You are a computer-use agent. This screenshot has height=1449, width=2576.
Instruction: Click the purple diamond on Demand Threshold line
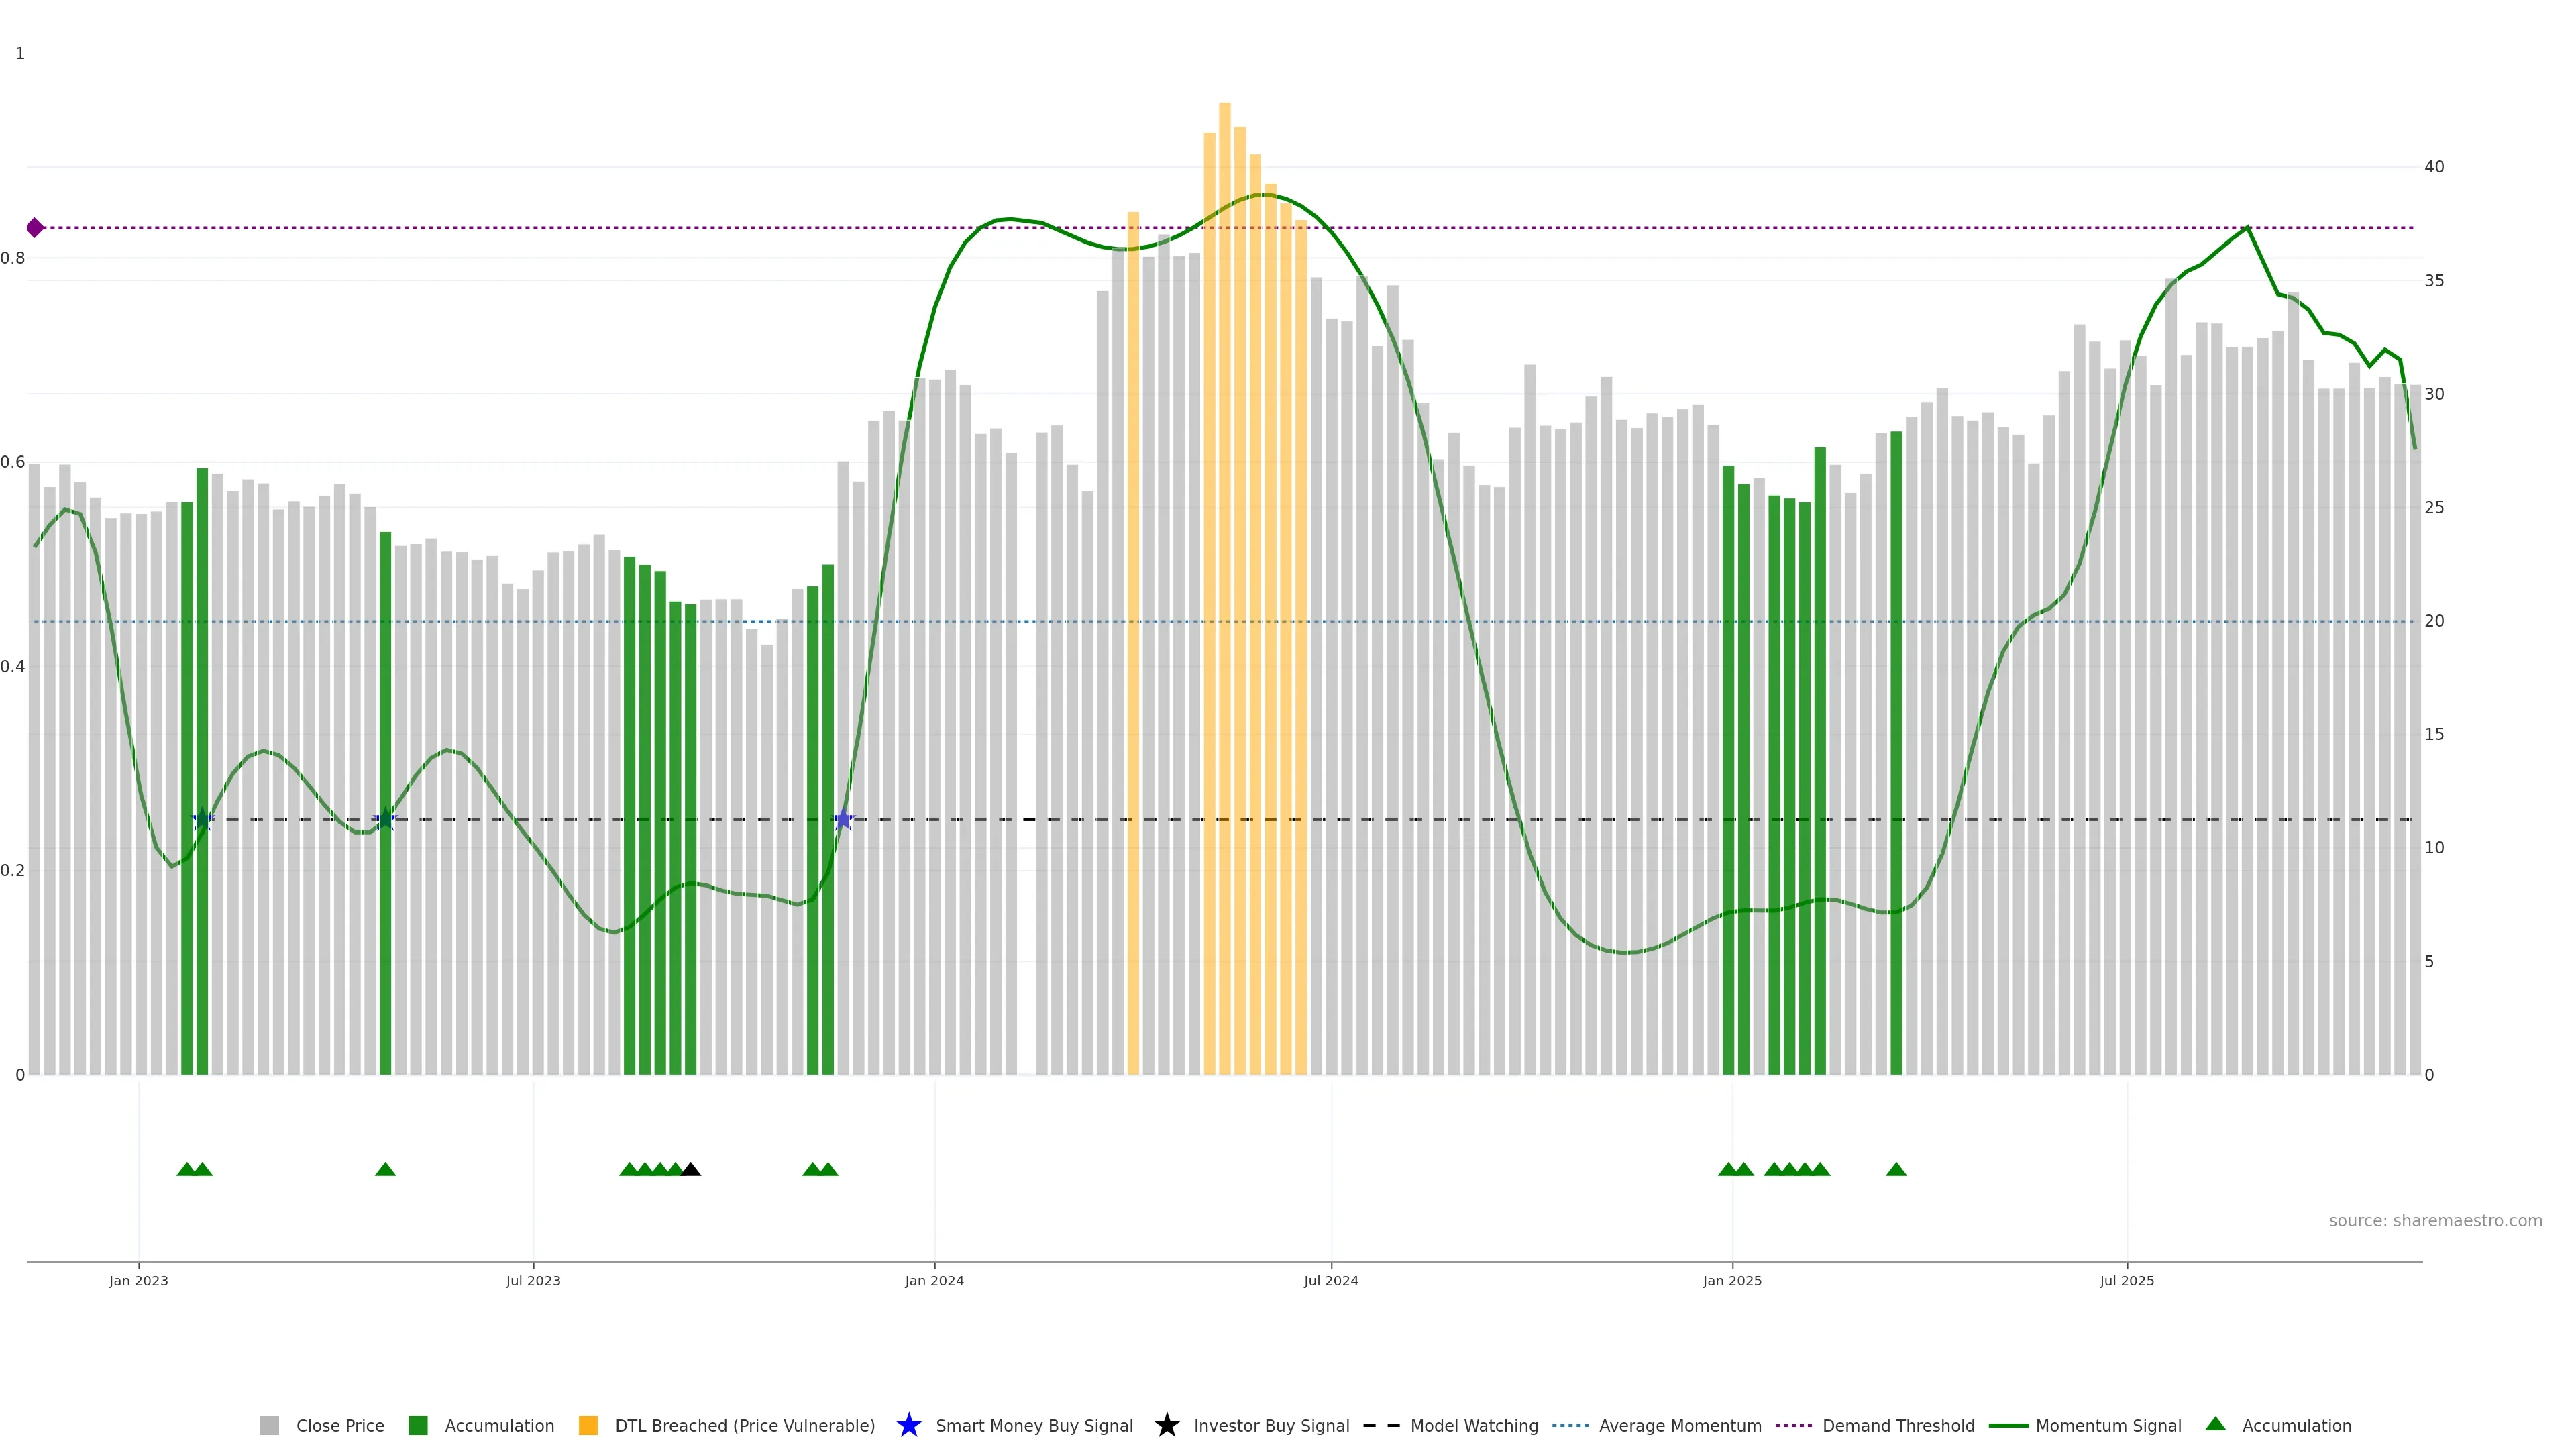(x=35, y=228)
